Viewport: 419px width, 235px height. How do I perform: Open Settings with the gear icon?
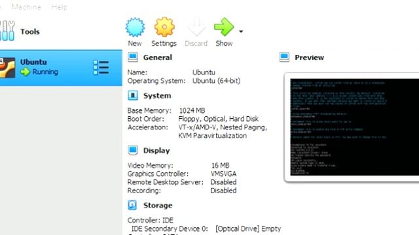pos(164,27)
